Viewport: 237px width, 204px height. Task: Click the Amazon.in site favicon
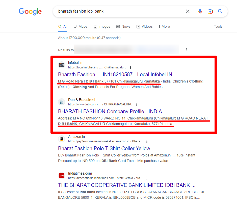[x=62, y=139]
